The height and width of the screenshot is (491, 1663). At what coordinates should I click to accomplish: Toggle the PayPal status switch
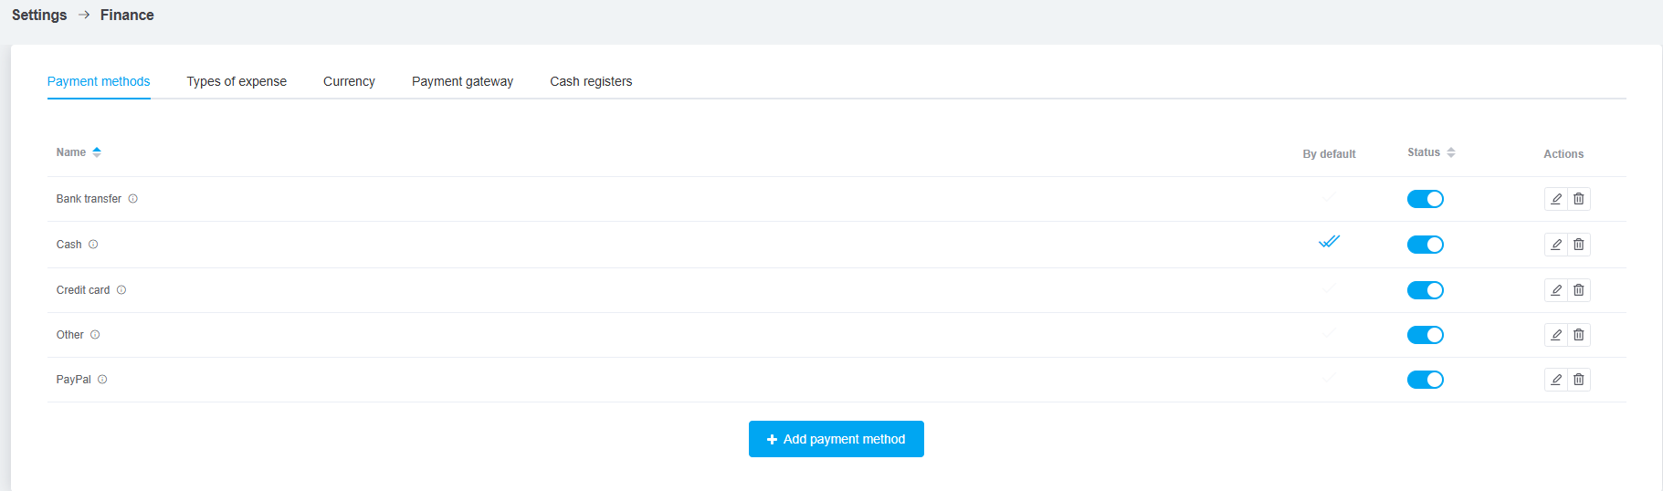1425,380
